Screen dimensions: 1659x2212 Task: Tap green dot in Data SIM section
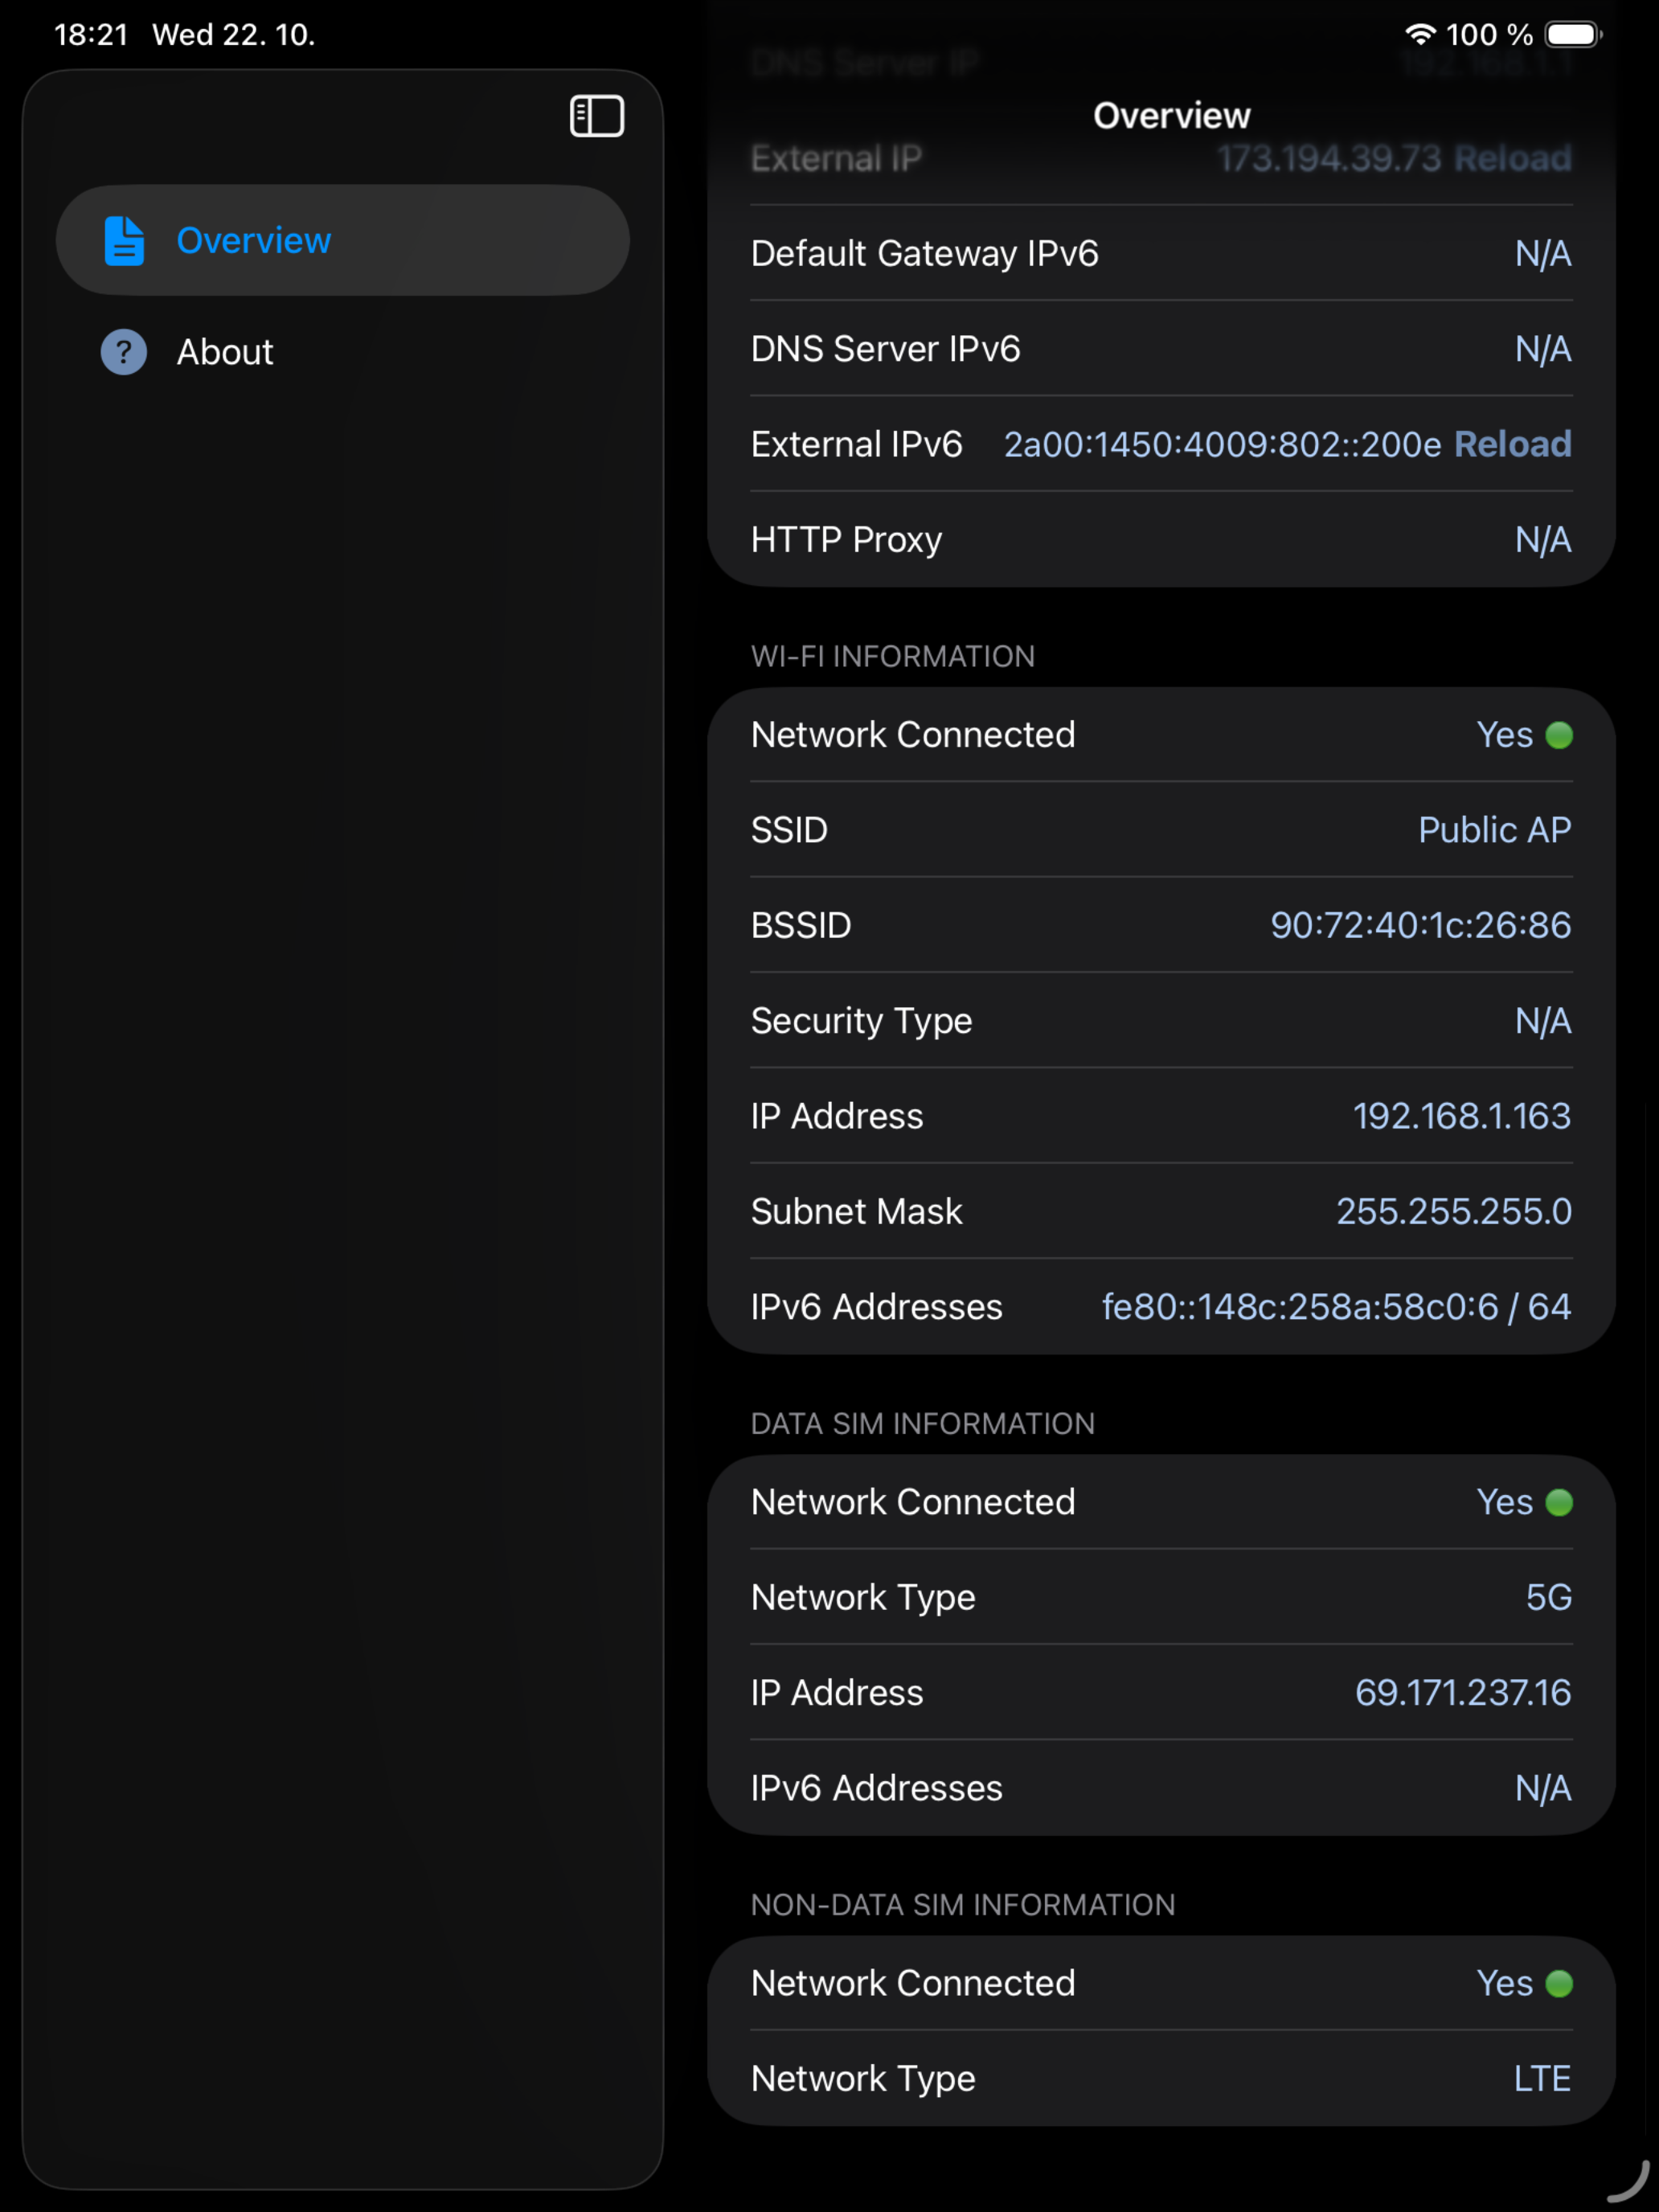click(x=1559, y=1502)
